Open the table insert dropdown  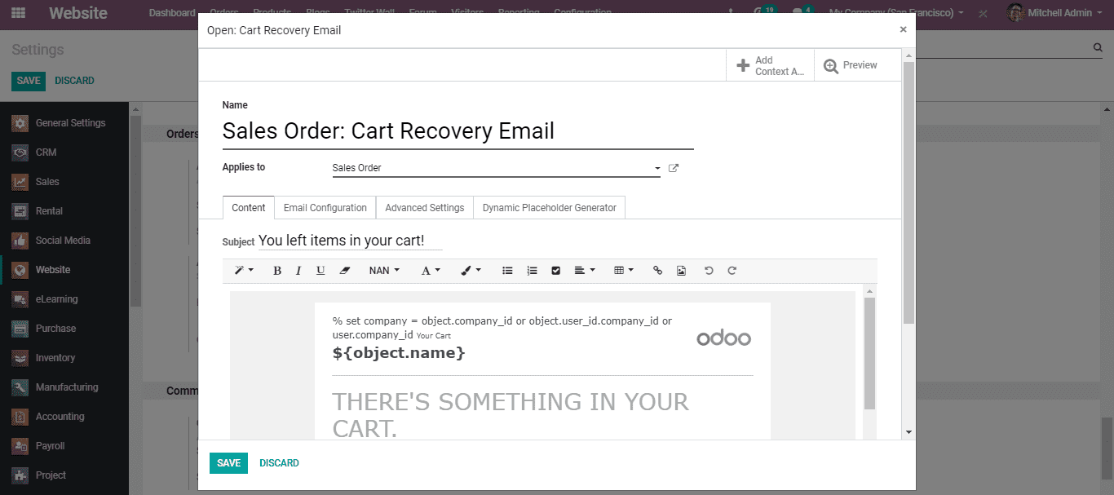(x=623, y=271)
